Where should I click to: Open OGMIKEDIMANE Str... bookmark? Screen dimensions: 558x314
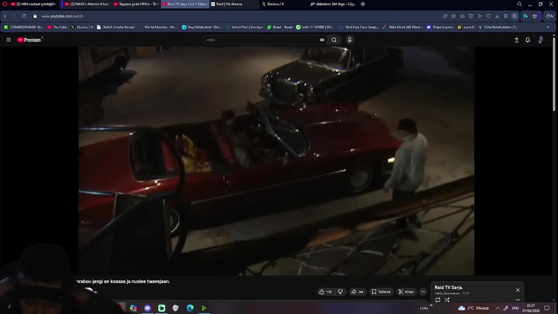pyautogui.click(x=24, y=27)
